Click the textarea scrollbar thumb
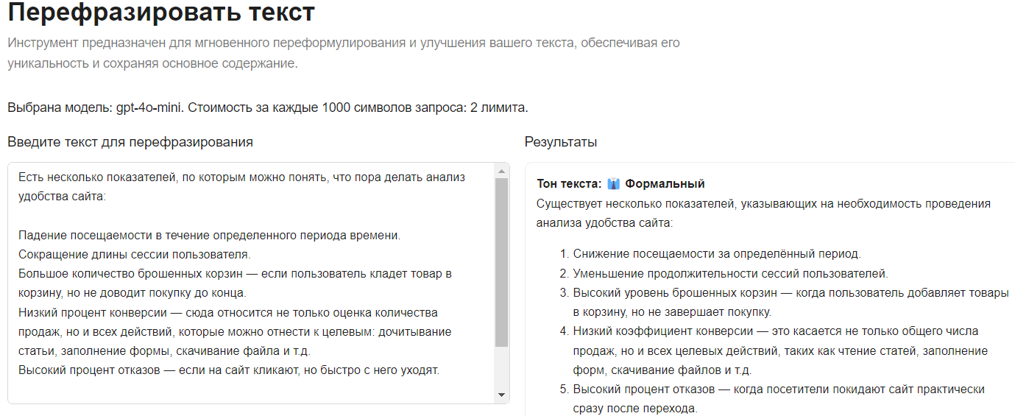Viewport: 1015px width, 416px height. pyautogui.click(x=502, y=262)
